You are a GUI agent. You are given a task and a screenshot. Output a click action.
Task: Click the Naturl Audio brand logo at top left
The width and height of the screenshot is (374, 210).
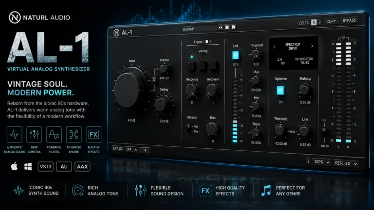tap(15, 17)
